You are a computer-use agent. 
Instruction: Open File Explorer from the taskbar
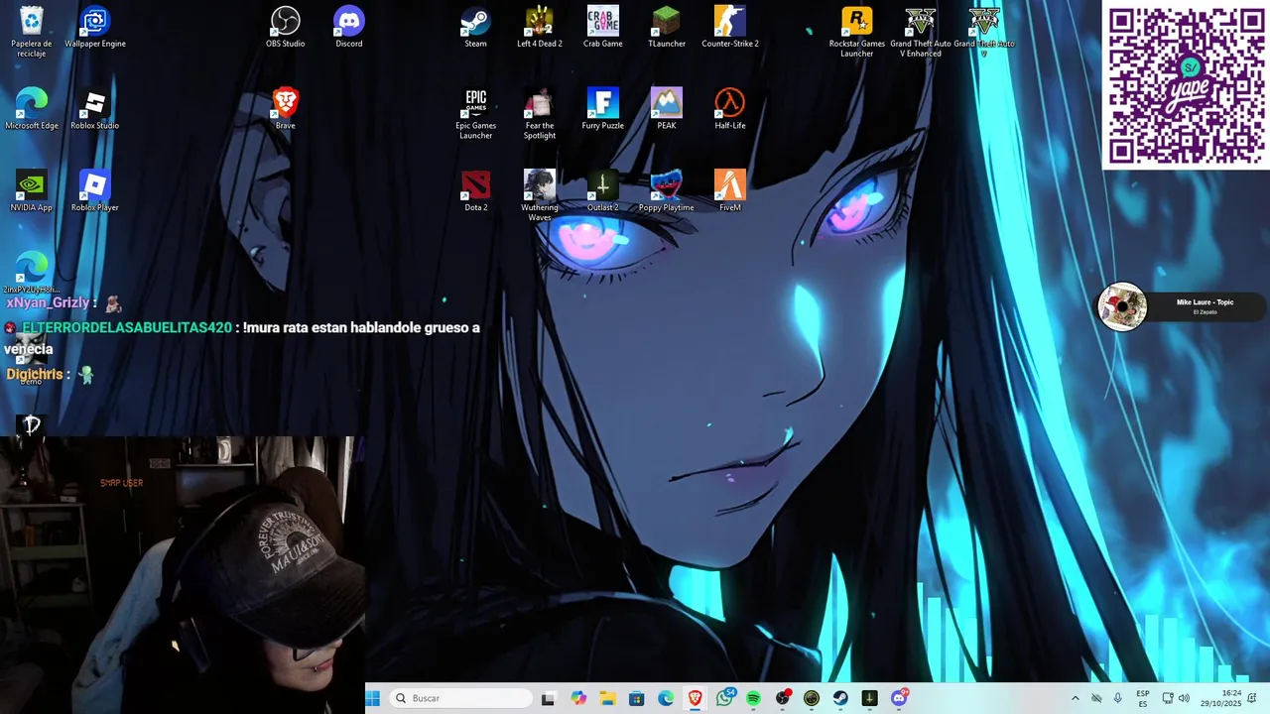(x=607, y=698)
